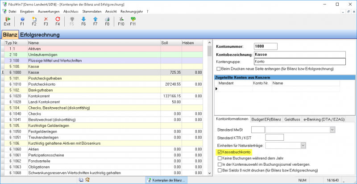Click the book icon in status bar

pos(81,180)
